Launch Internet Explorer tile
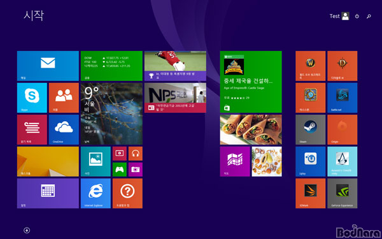 (95, 193)
